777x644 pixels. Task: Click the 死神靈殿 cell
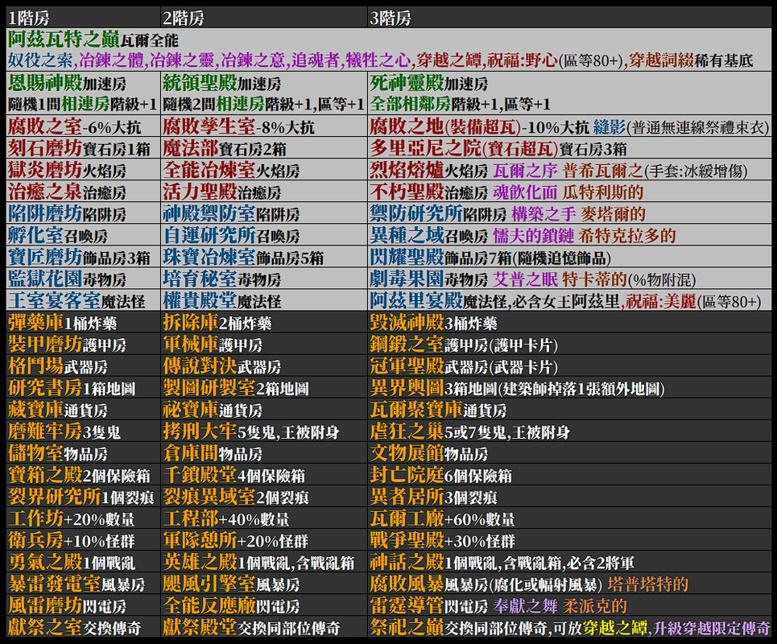(569, 93)
